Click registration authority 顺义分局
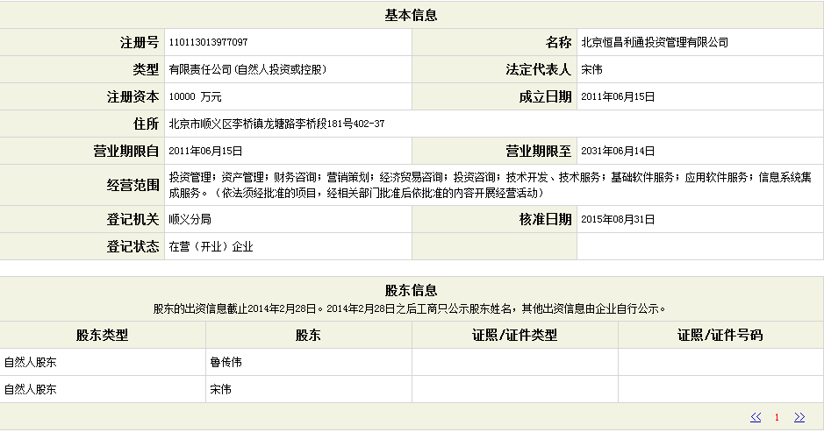The height and width of the screenshot is (432, 824). tap(190, 219)
